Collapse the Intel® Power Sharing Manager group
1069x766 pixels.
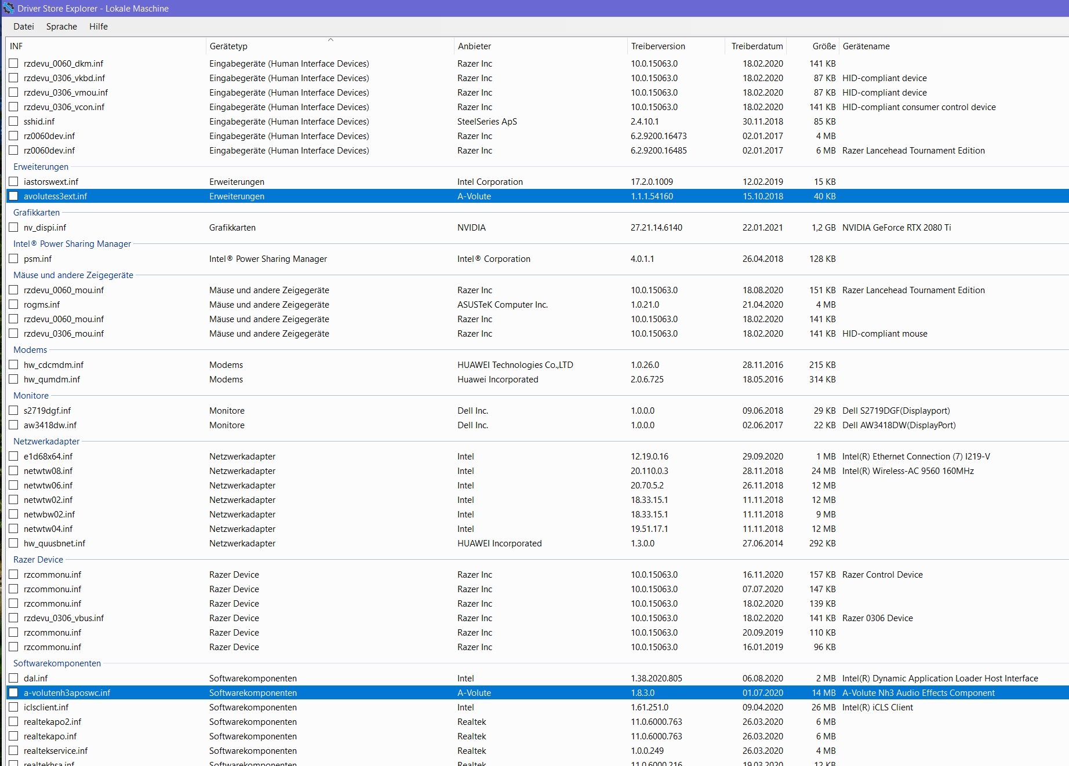coord(72,244)
